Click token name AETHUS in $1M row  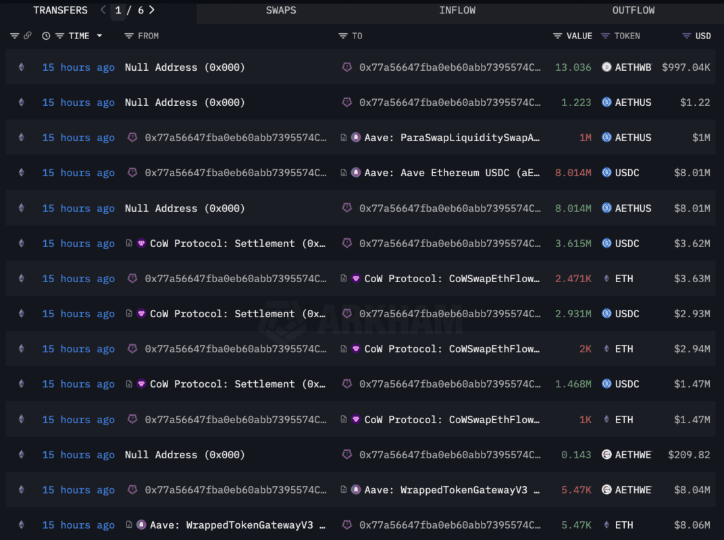633,138
